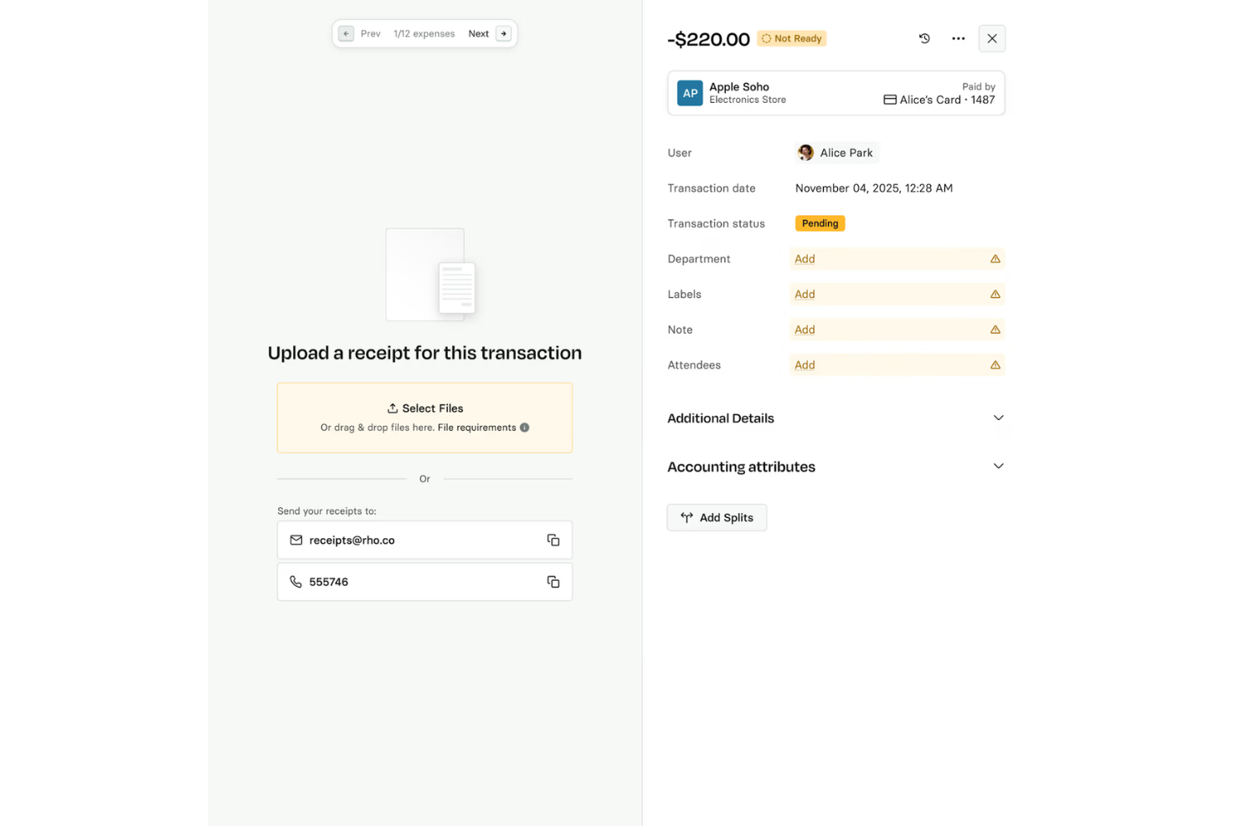Click the Not Ready status badge
The height and width of the screenshot is (826, 1239).
click(790, 38)
